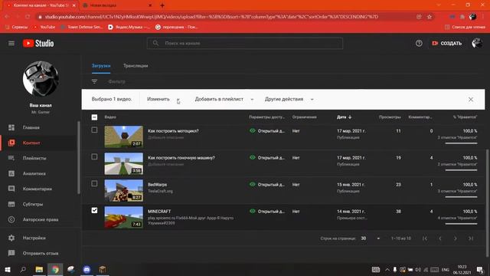
Task: Open Контент section in sidebar
Action: [31, 143]
